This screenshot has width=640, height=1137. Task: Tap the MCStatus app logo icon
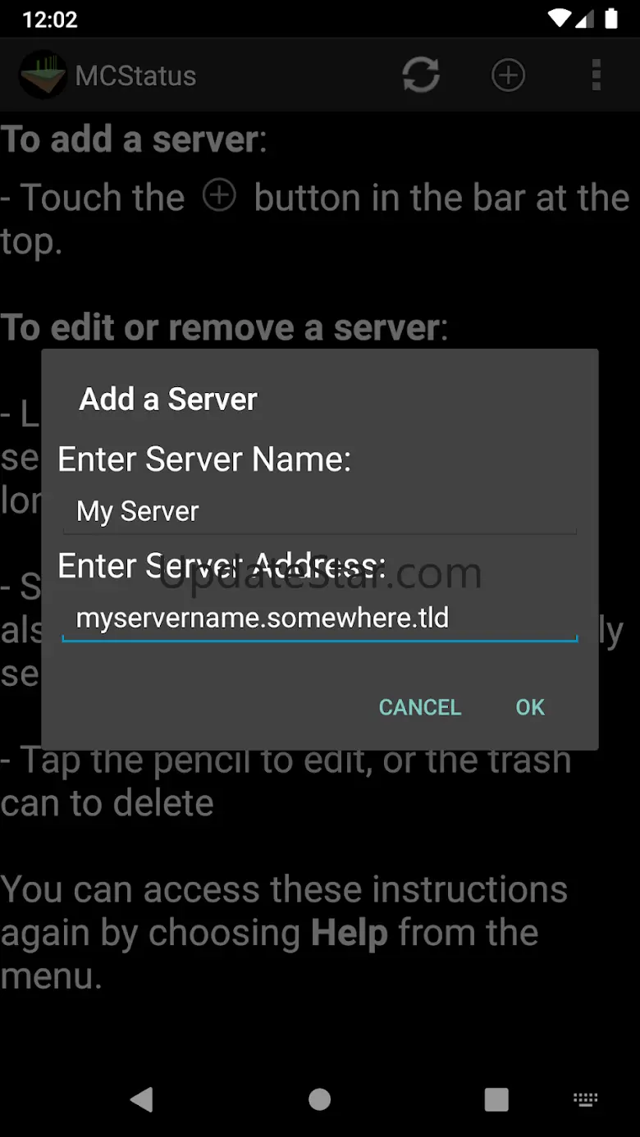pos(43,75)
